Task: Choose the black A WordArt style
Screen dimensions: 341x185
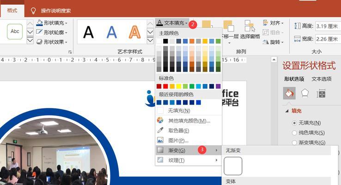Action: (x=89, y=32)
